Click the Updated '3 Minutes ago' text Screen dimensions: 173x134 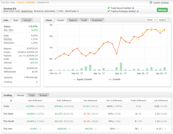point(31,77)
